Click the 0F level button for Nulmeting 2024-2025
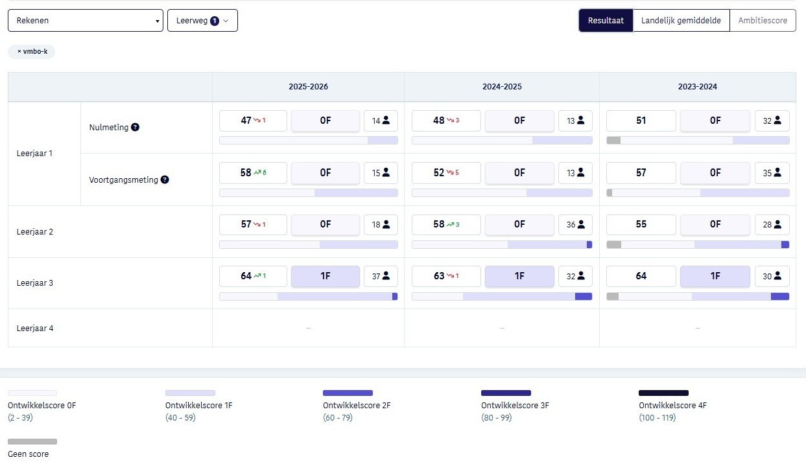This screenshot has height=462, width=806. coord(519,121)
